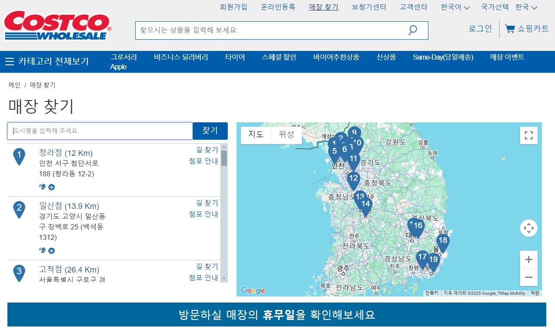555x333 pixels.
Task: Click map marker 17
Action: pos(422,259)
